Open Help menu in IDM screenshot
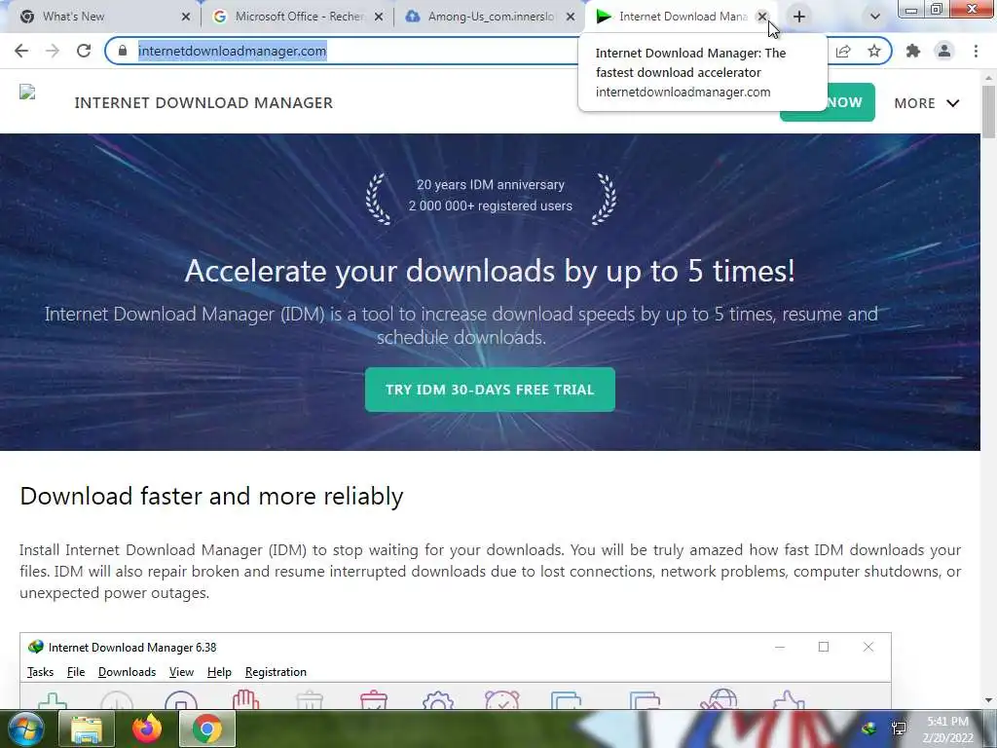 (x=219, y=672)
